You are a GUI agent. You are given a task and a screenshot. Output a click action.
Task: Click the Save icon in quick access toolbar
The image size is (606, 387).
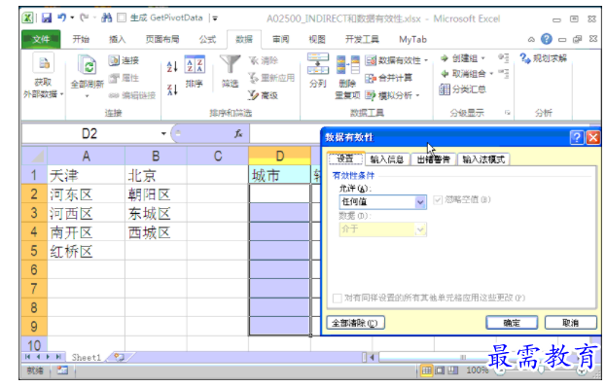click(x=47, y=18)
